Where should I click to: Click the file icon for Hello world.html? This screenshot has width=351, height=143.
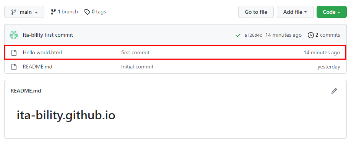[14, 53]
